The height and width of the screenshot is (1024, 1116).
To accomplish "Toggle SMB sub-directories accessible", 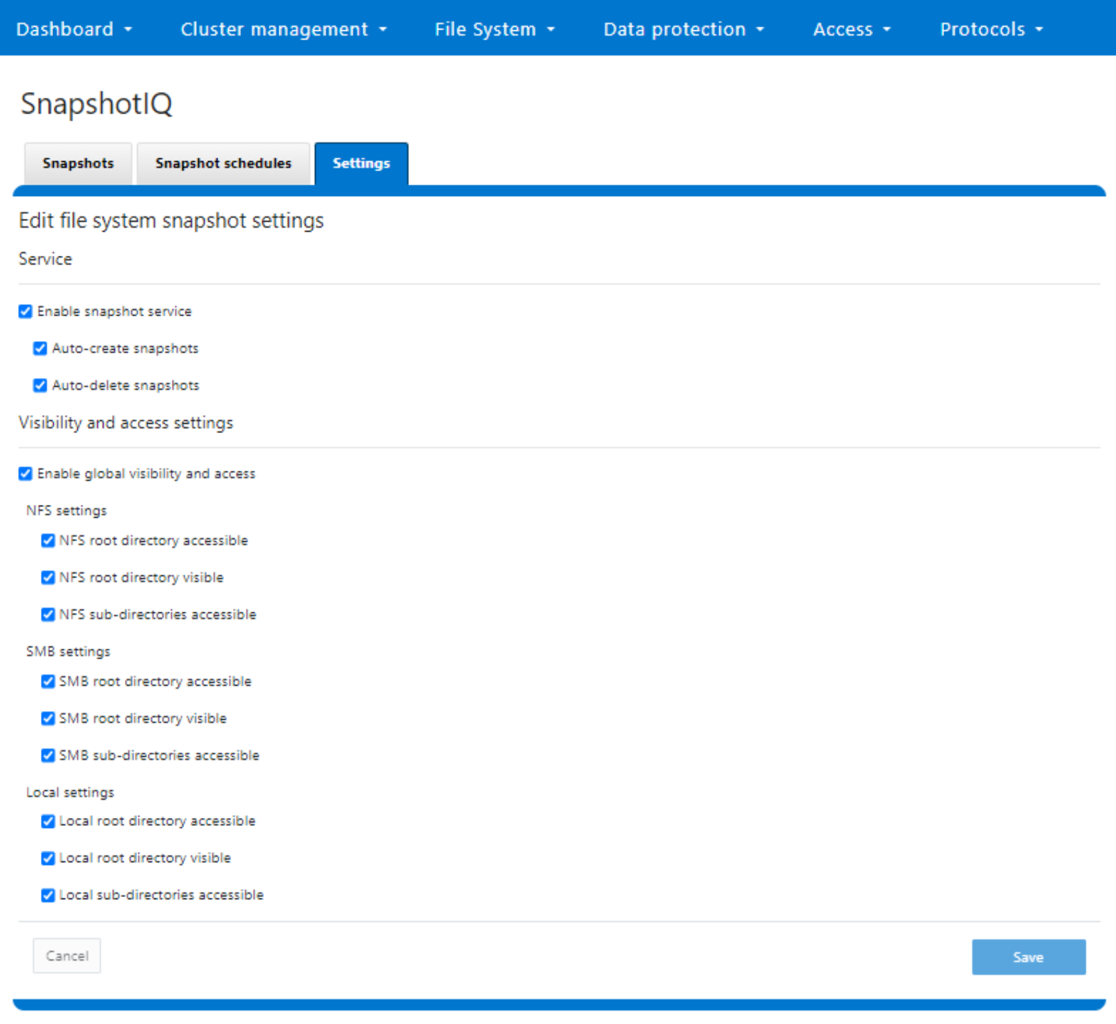I will click(x=48, y=755).
